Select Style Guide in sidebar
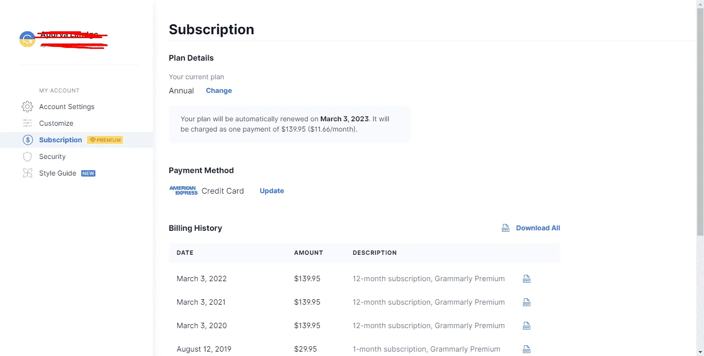Viewport: 704px width, 356px height. pos(58,173)
